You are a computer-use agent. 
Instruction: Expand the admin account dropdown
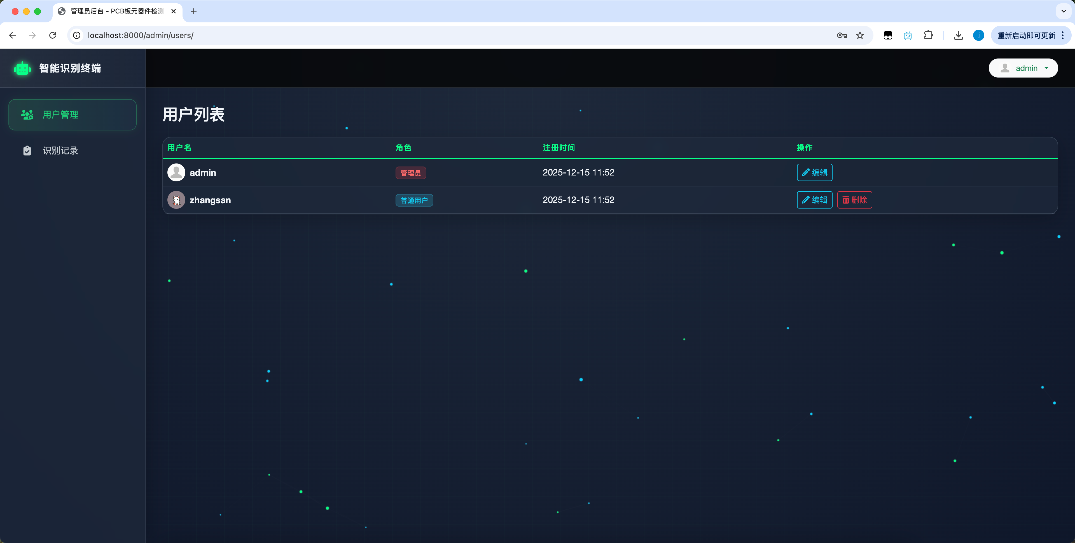click(x=1023, y=68)
